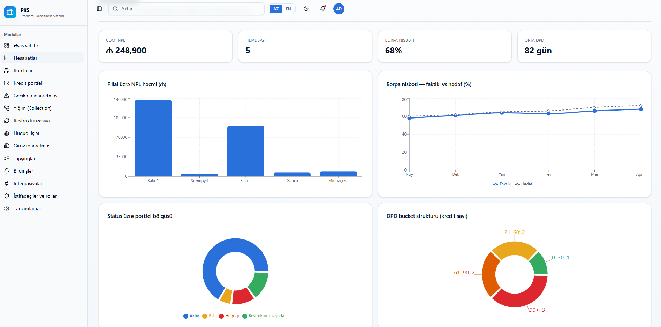The image size is (661, 327).
Task: Focus the Axtar search field
Action: (187, 9)
